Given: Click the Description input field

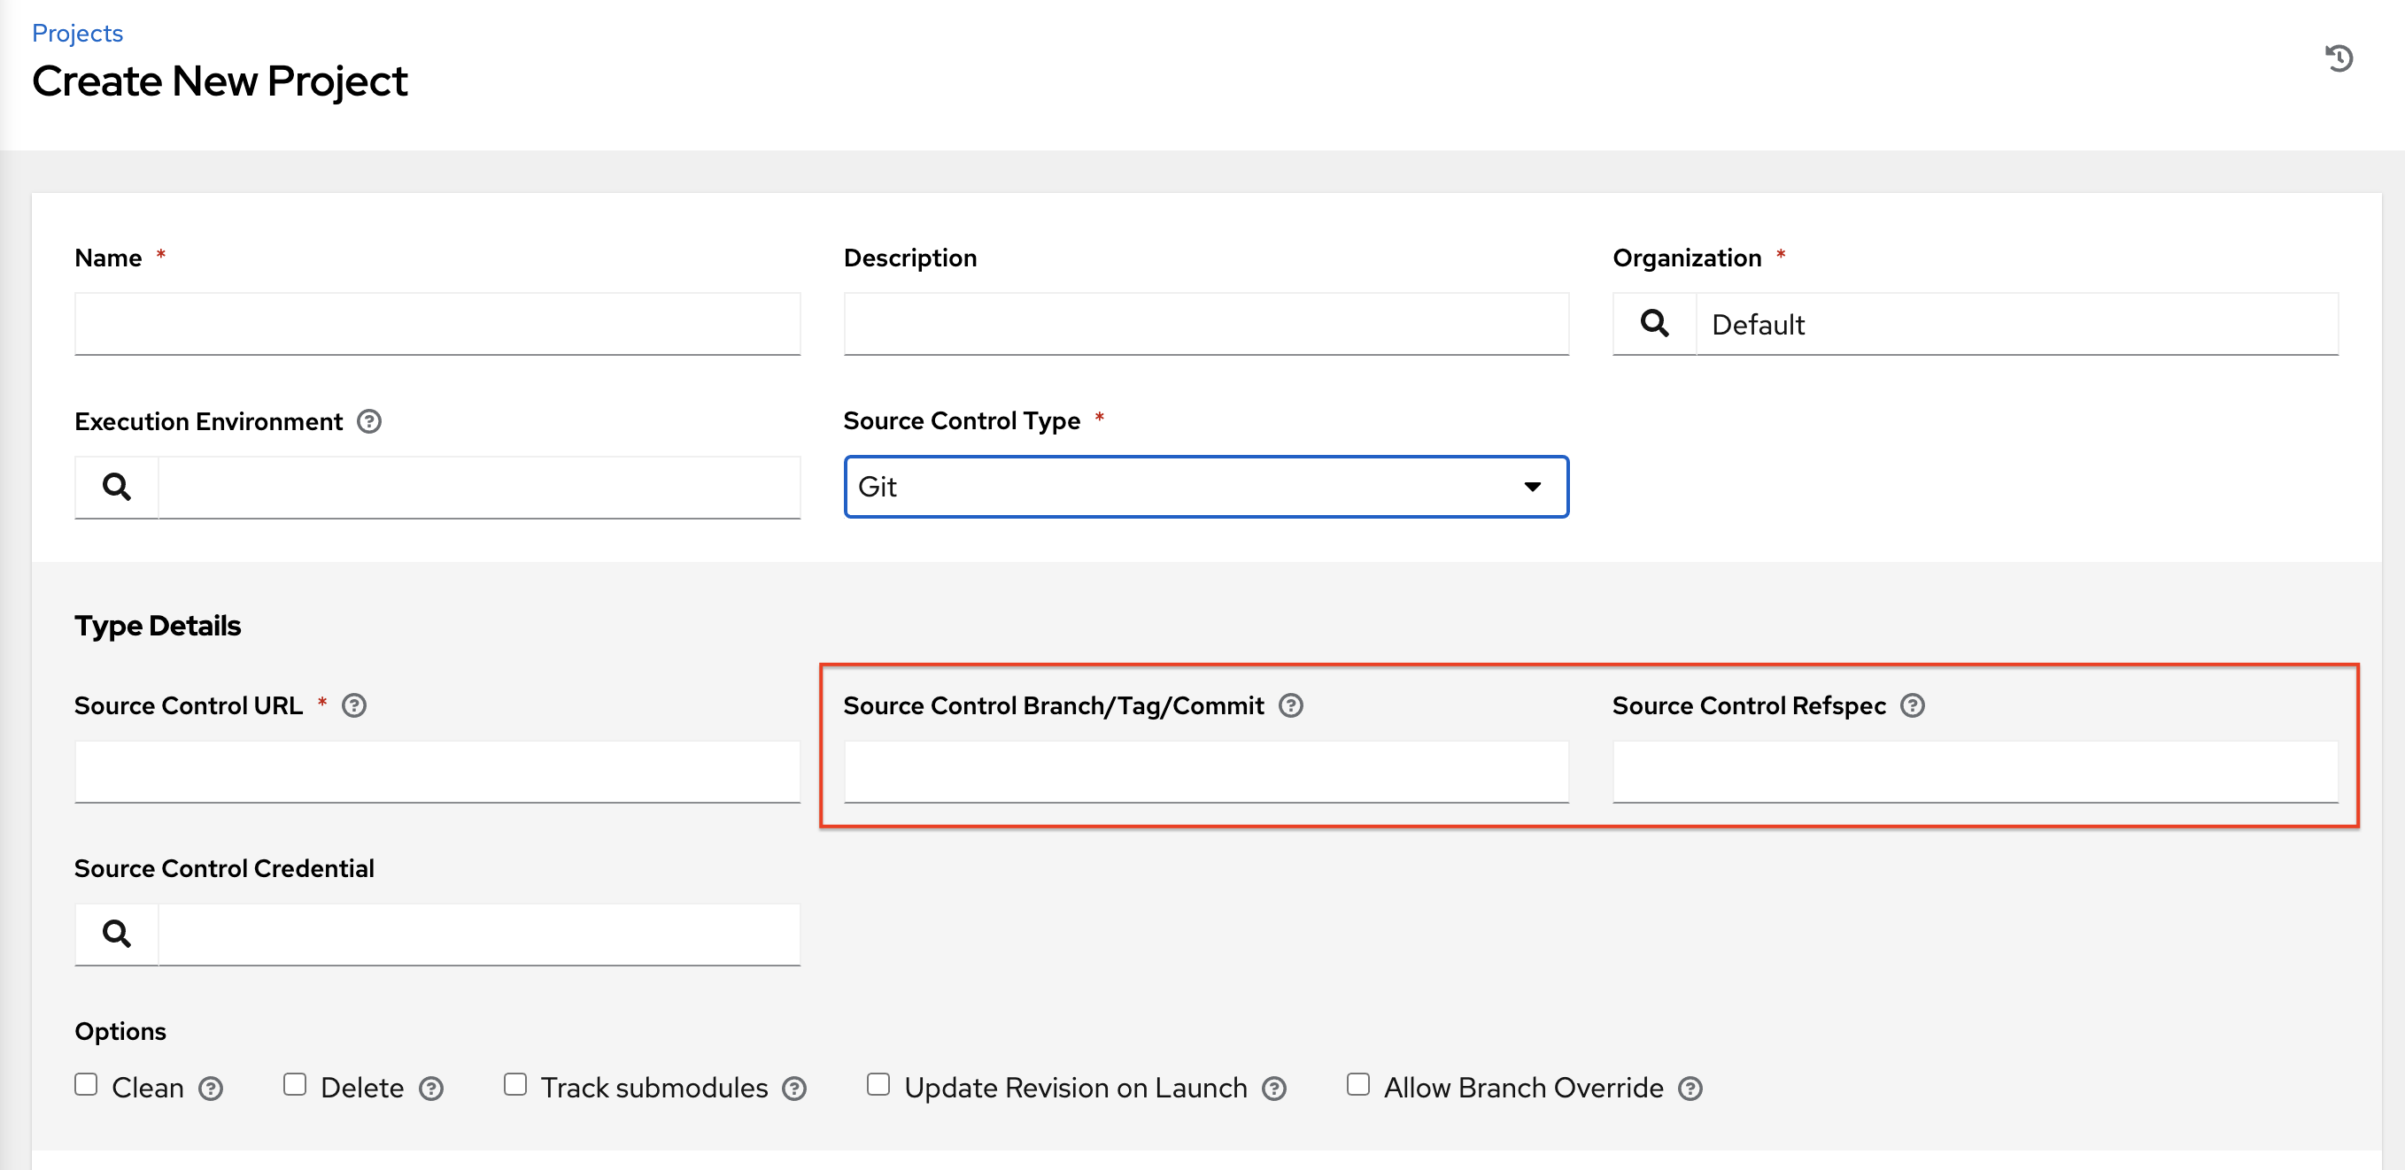Looking at the screenshot, I should coord(1204,324).
